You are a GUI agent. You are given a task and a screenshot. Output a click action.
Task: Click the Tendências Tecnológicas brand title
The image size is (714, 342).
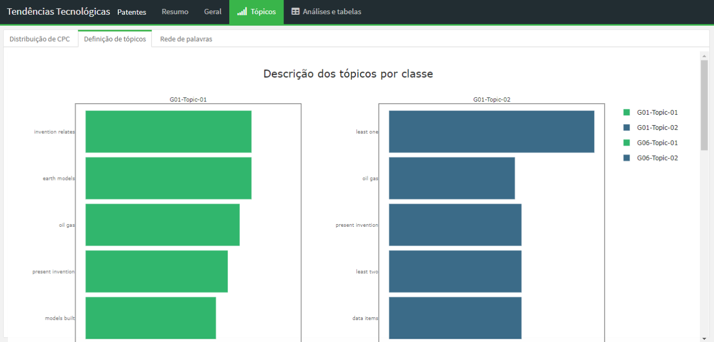(58, 12)
